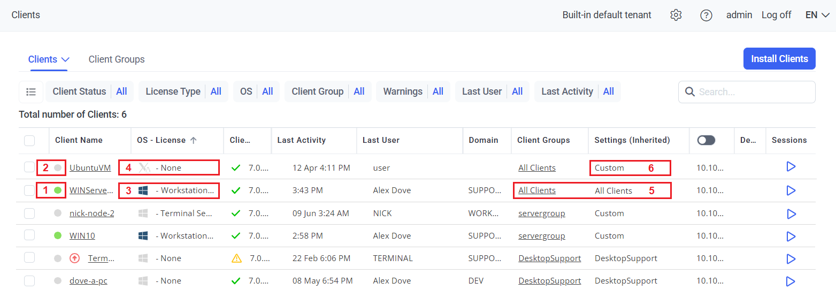
Task: Select the nick-node-2 row checkbox
Action: (x=29, y=213)
